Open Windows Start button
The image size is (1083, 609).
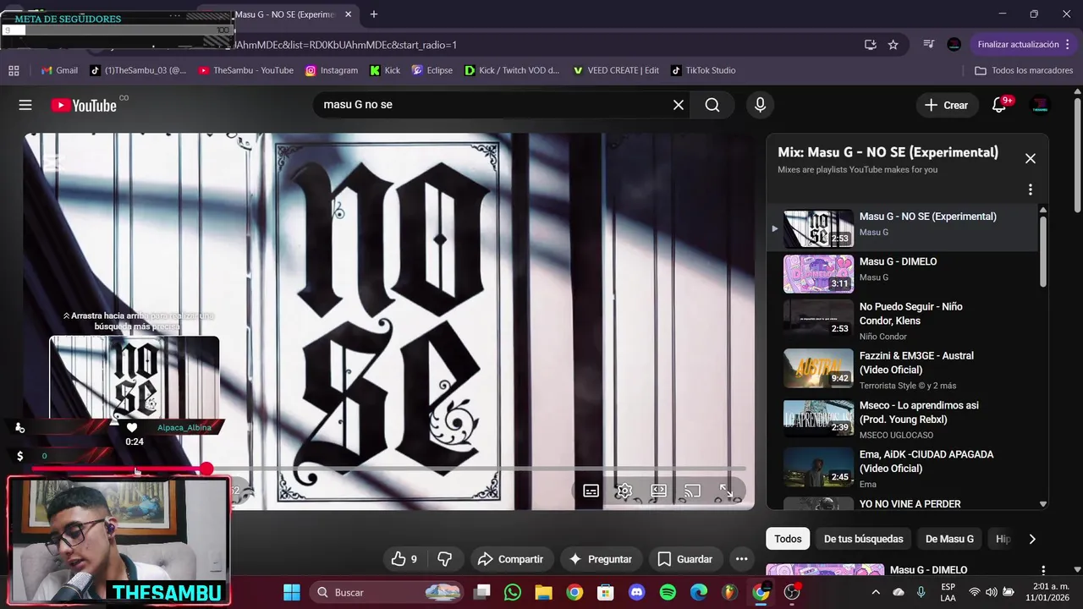click(291, 592)
